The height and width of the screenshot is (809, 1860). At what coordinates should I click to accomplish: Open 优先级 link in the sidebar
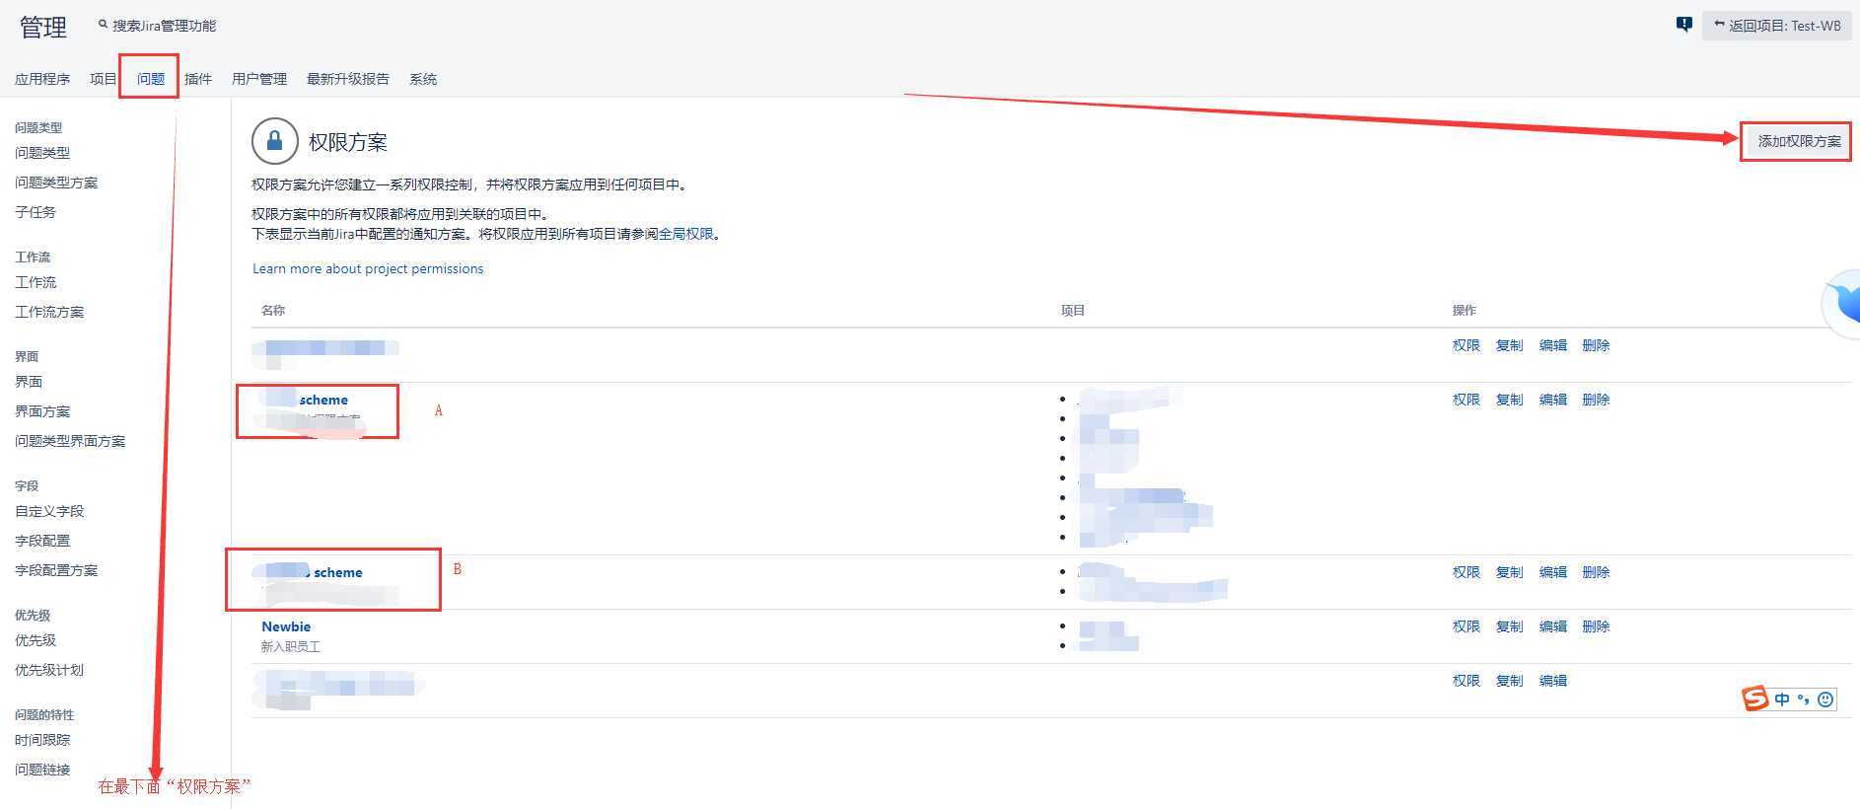[x=36, y=640]
